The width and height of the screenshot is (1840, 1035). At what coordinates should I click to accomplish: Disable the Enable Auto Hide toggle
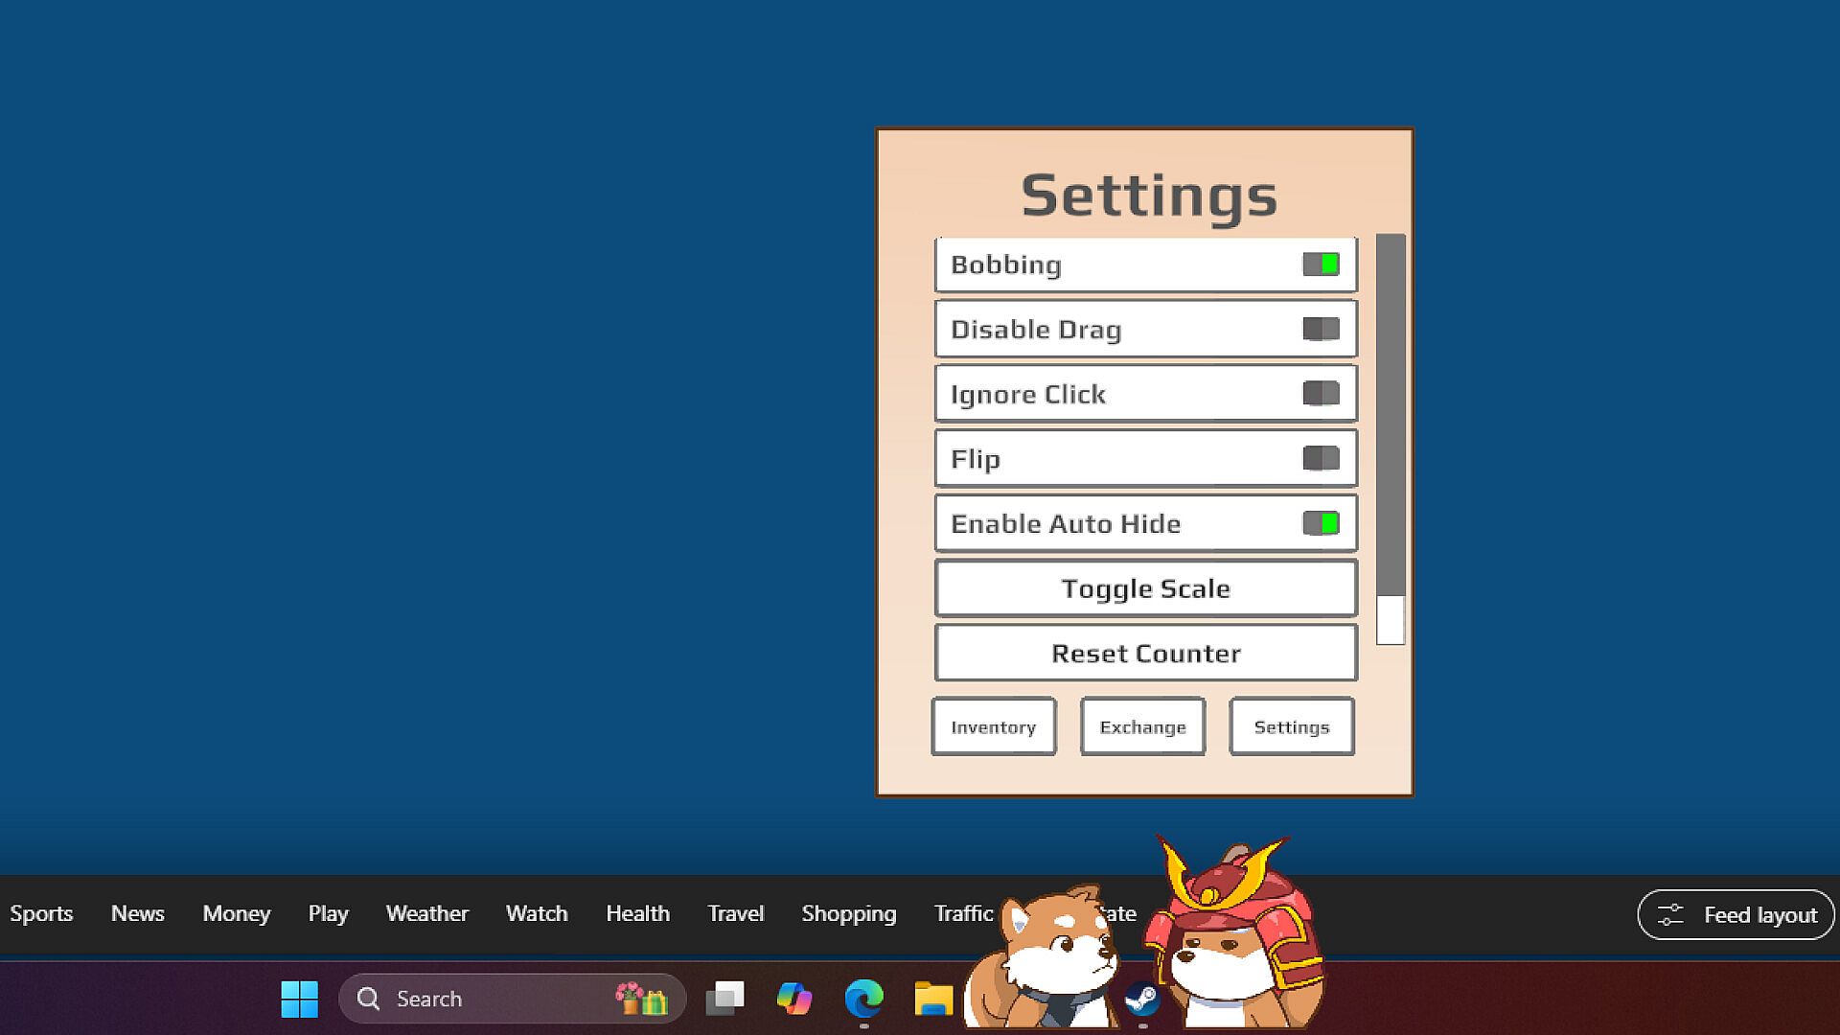pyautogui.click(x=1321, y=523)
